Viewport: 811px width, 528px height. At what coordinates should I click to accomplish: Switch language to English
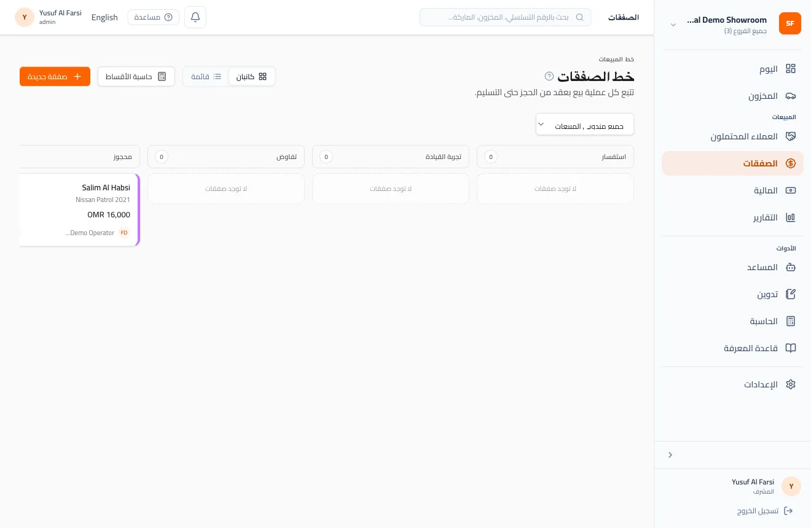click(104, 17)
